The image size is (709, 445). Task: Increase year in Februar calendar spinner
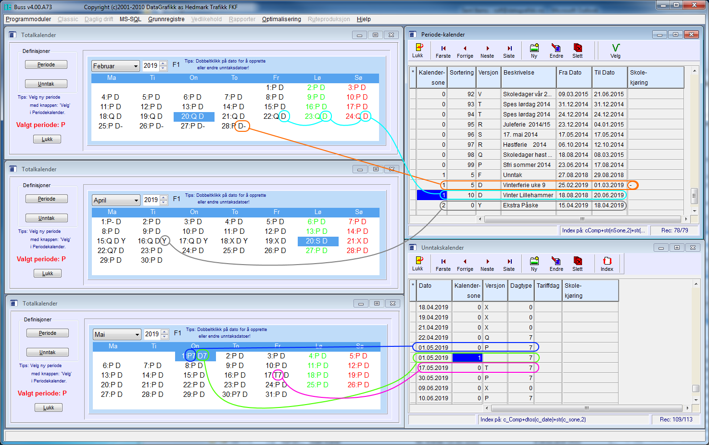tap(163, 64)
